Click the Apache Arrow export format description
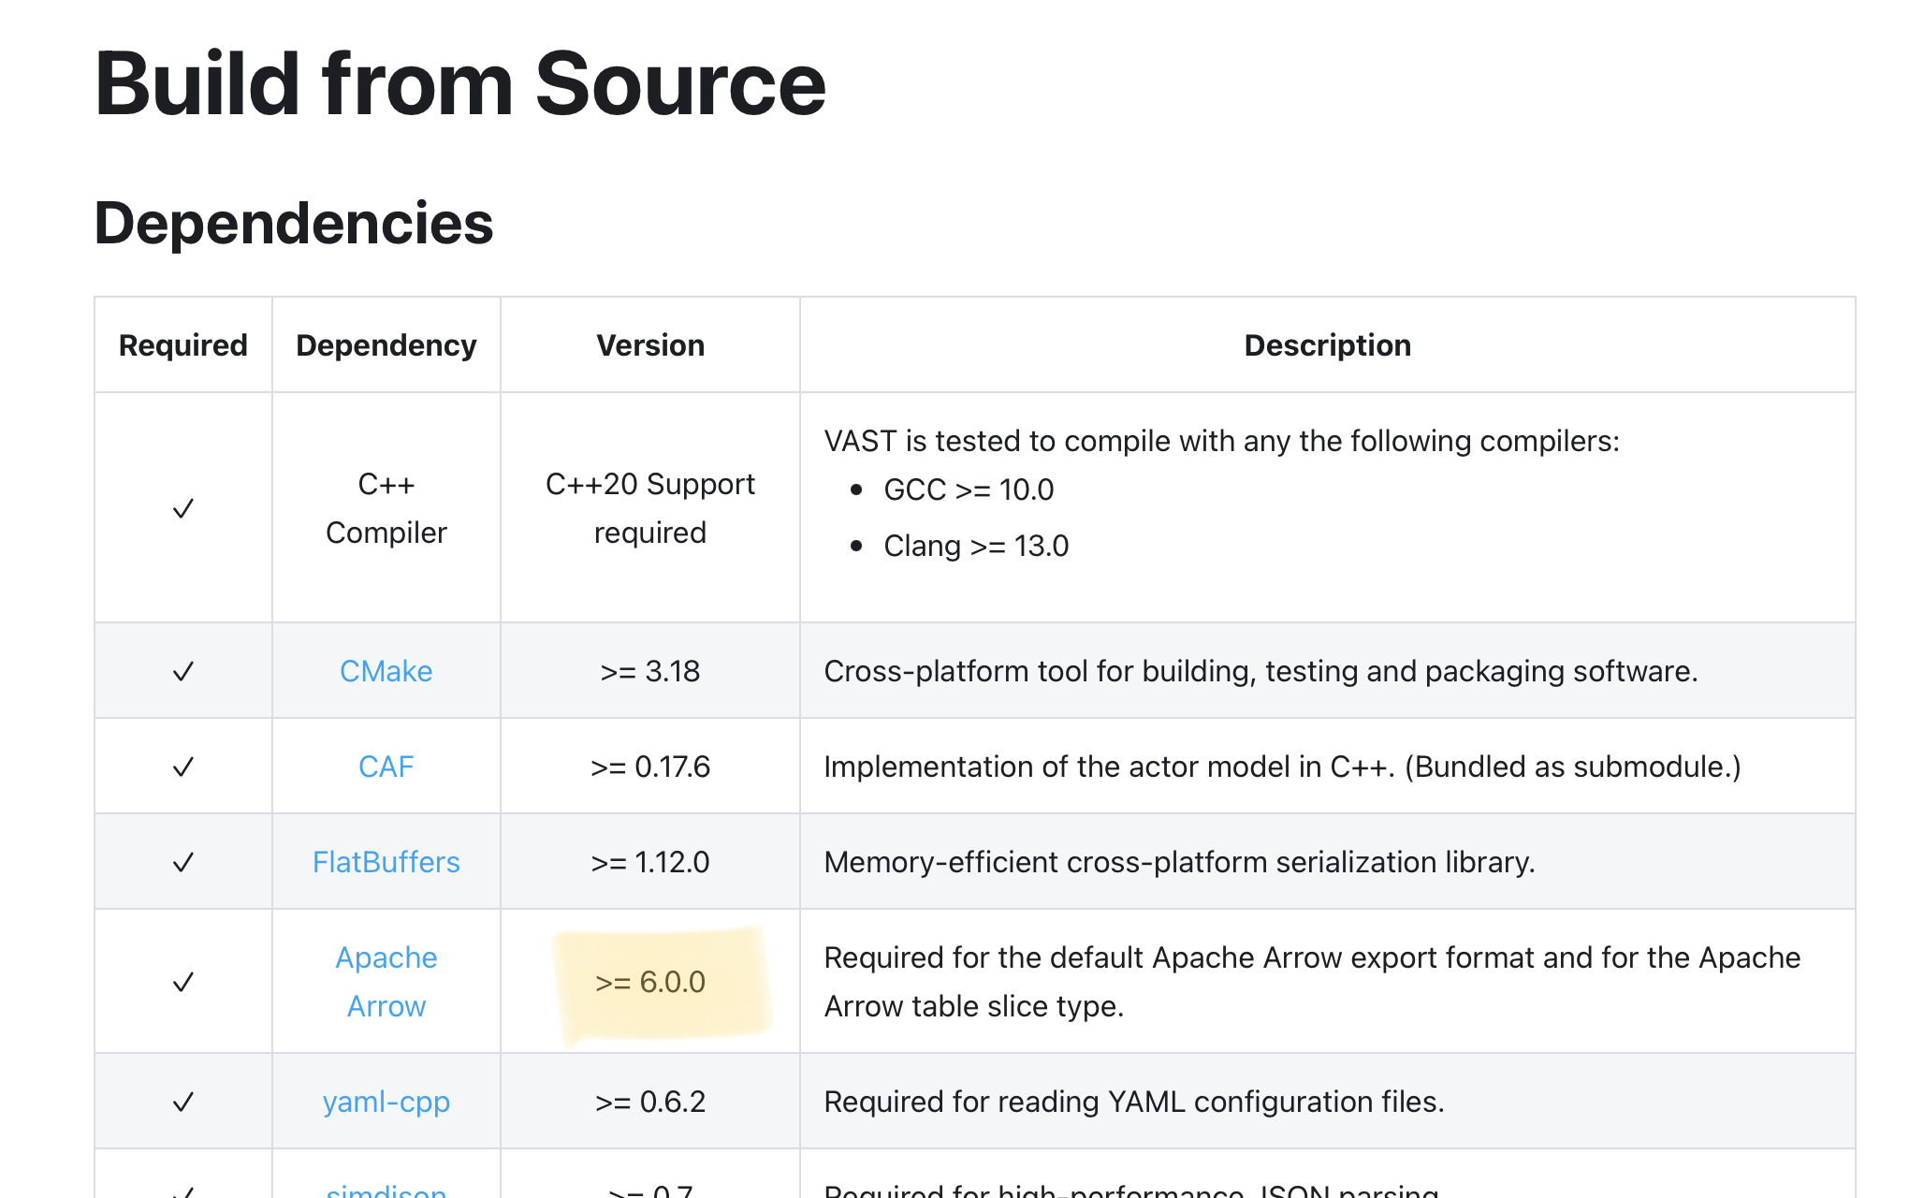This screenshot has height=1198, width=1909. 1312,982
